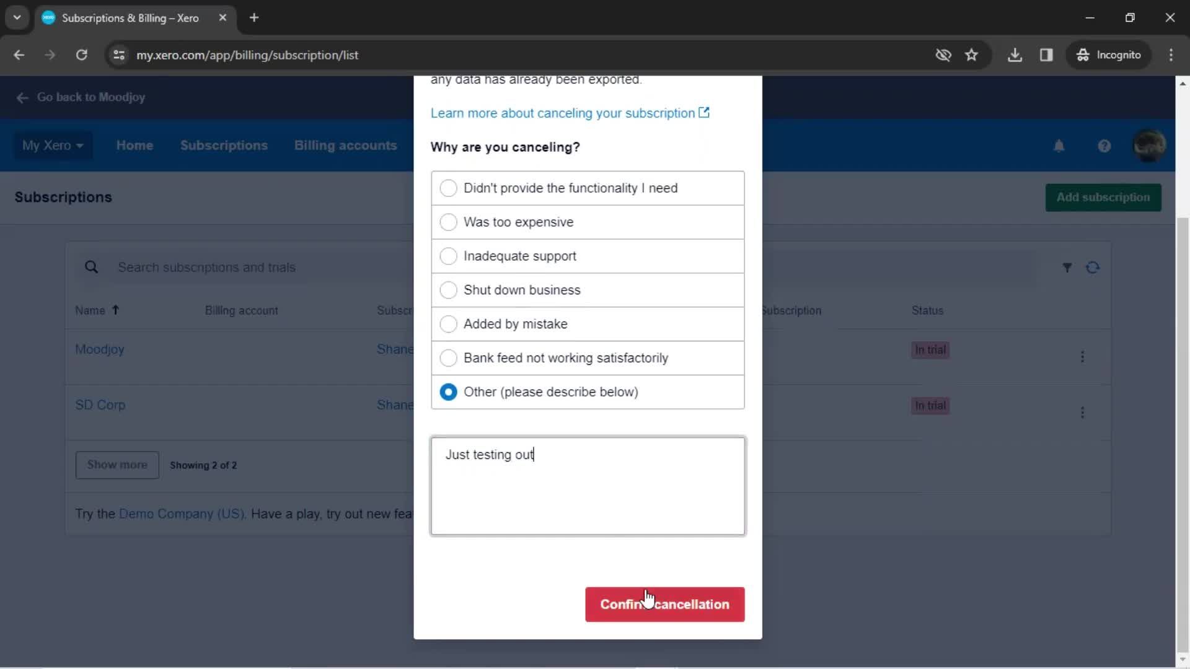
Task: Open "Learn more about canceling your subscription" link
Action: 570,113
